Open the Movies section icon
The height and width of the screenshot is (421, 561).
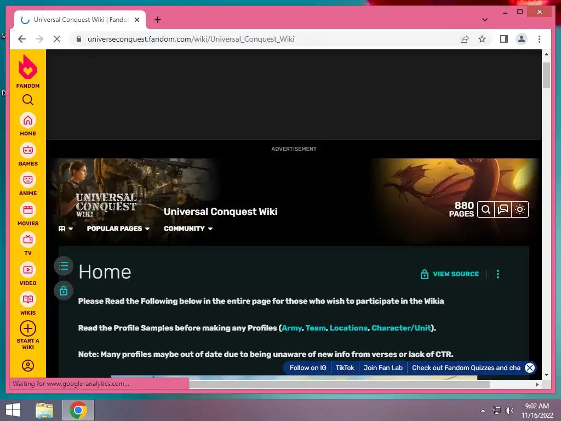click(x=27, y=210)
